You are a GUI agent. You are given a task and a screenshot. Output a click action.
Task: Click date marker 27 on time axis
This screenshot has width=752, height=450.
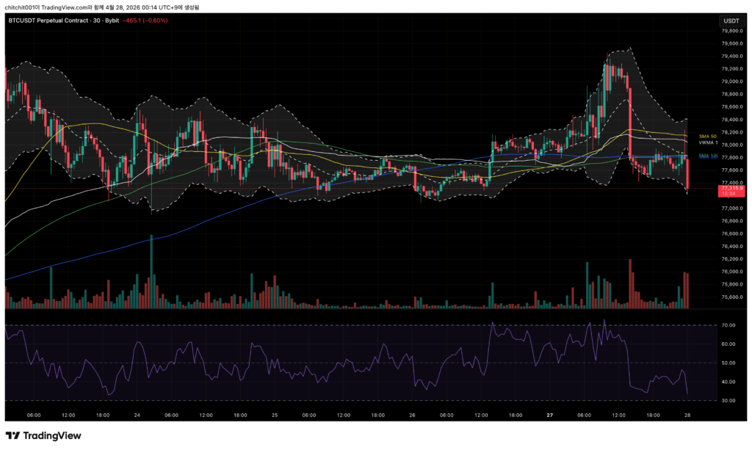pos(549,415)
